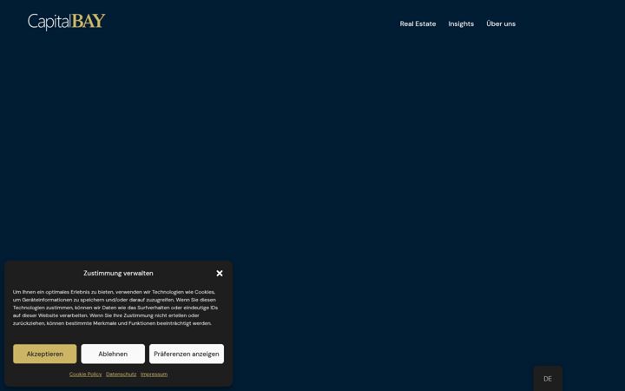Click the CapitalBAY logo

point(67,22)
